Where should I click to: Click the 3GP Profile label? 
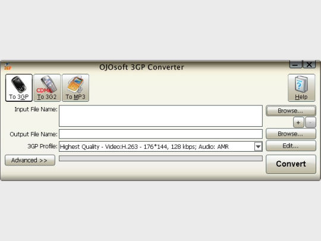43,146
